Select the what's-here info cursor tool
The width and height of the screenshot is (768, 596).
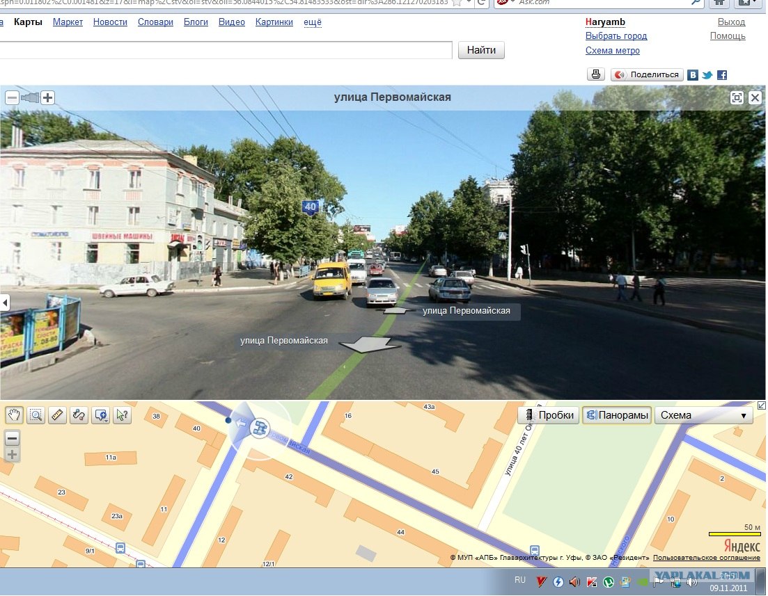122,415
